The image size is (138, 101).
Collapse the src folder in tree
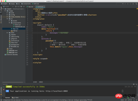tap(7, 19)
